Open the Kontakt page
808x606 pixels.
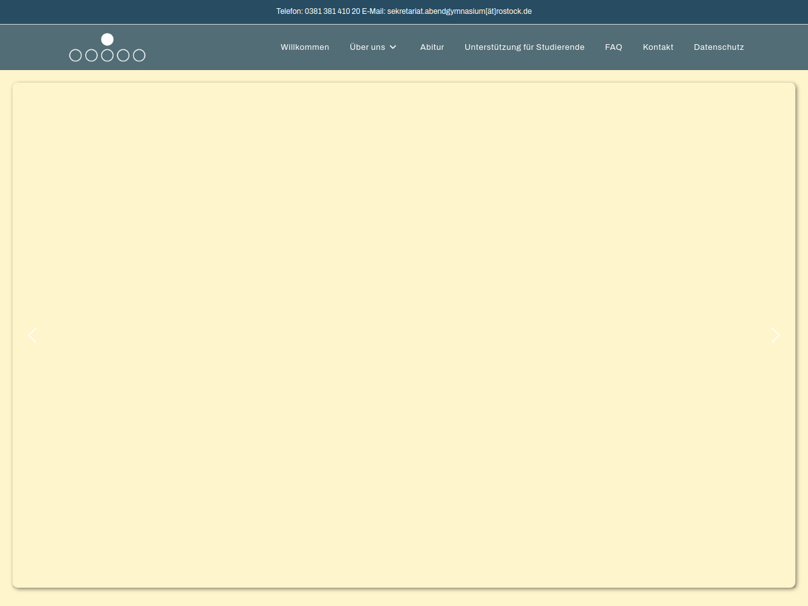click(658, 47)
